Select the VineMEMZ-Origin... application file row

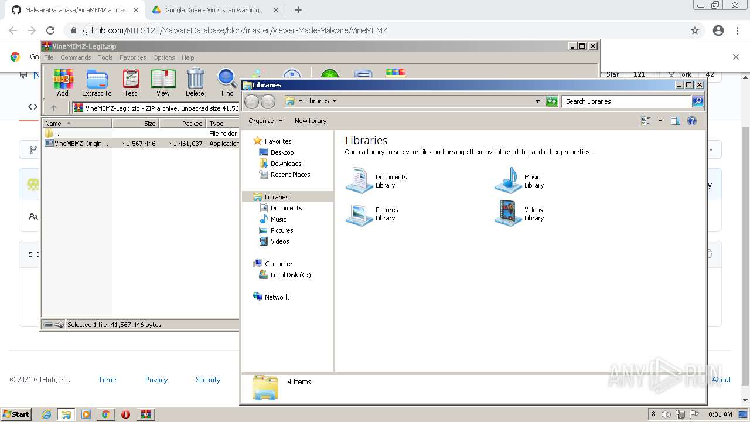(x=141, y=144)
